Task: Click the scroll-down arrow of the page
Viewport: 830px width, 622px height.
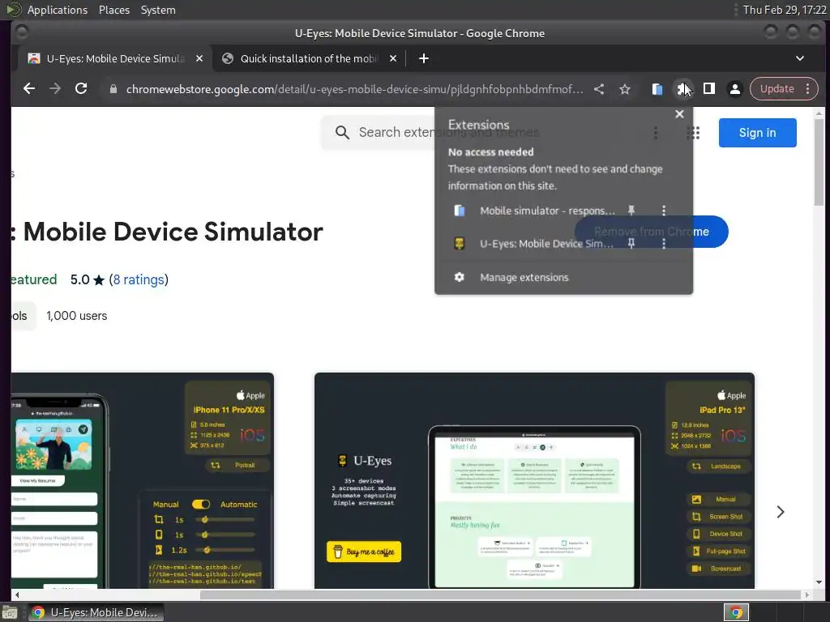Action: pos(819,582)
